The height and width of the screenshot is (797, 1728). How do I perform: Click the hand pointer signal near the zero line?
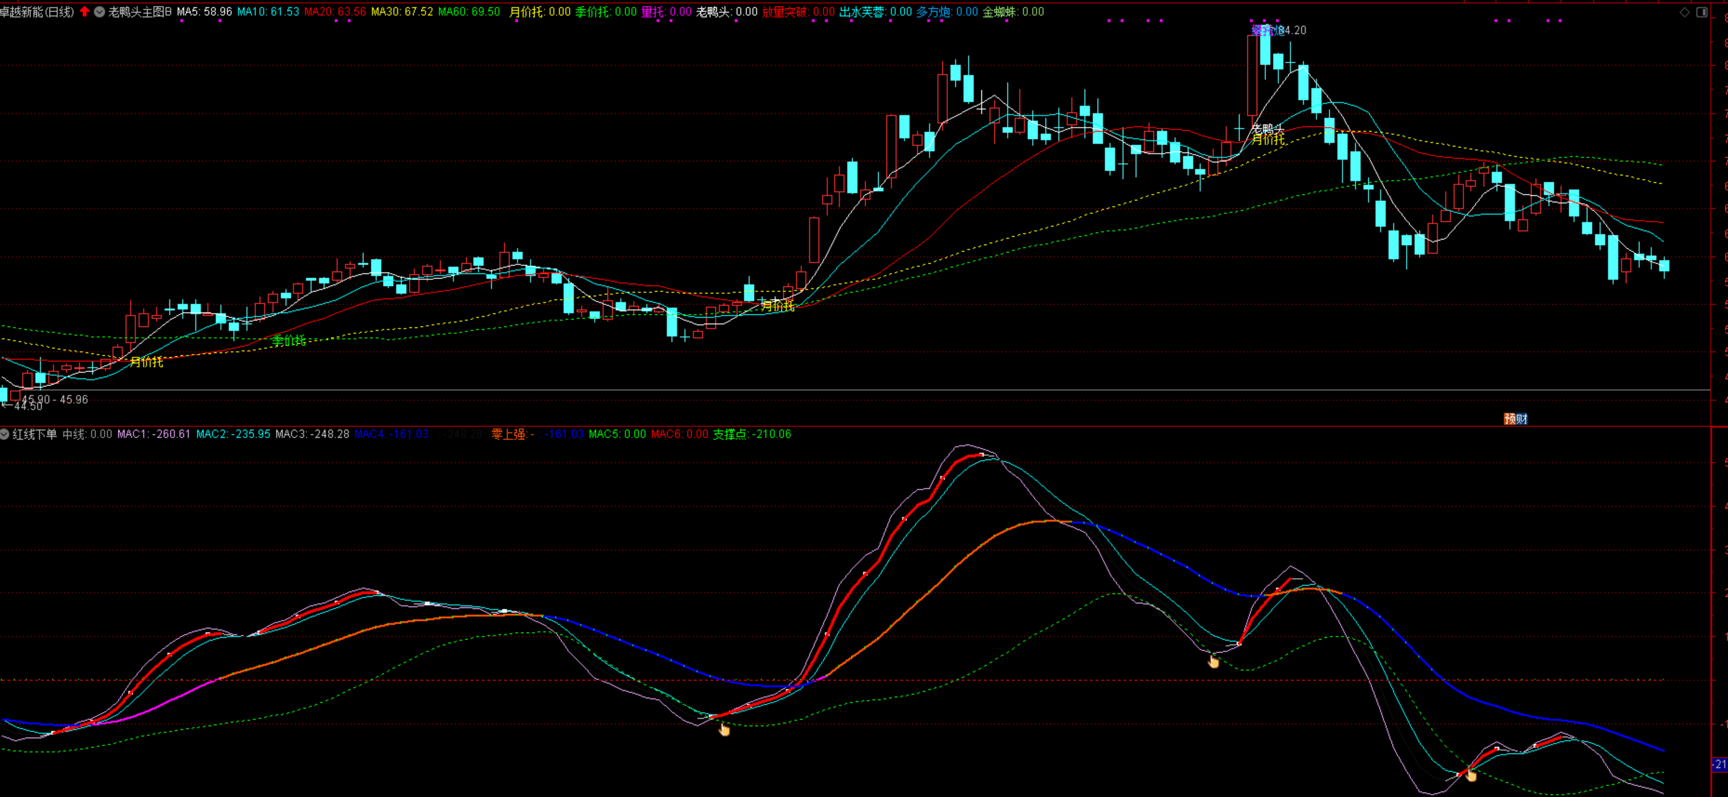click(x=724, y=729)
